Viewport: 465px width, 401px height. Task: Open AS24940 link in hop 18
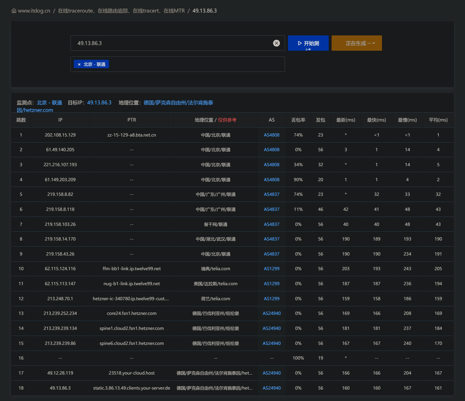click(272, 388)
